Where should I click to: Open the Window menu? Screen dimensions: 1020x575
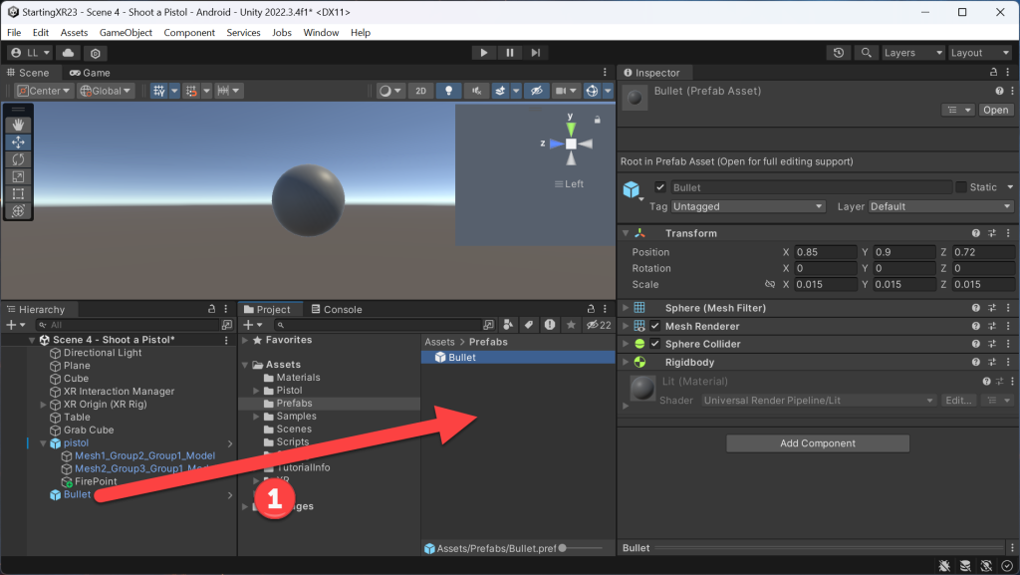321,33
